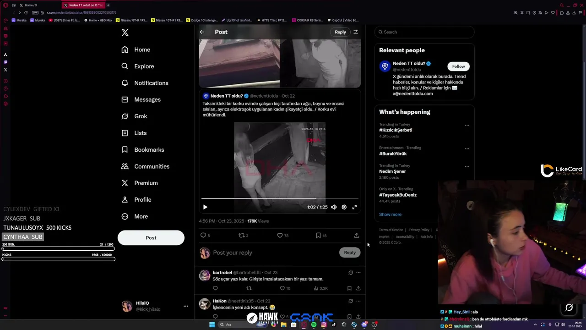The width and height of the screenshot is (586, 330).
Task: Open the three-dot menu on HaKon's reply
Action: coord(358,301)
